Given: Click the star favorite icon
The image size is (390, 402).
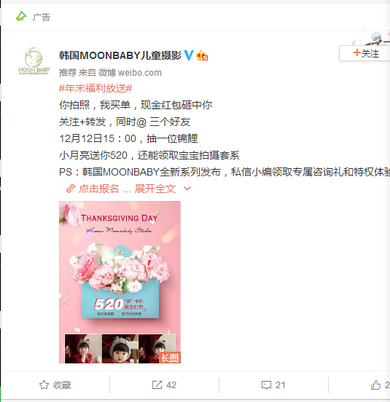Looking at the screenshot, I should point(44,385).
